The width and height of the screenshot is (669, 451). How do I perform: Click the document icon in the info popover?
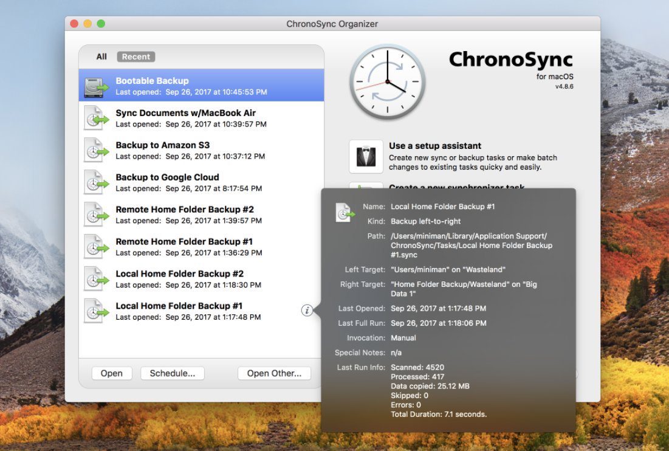(x=345, y=212)
